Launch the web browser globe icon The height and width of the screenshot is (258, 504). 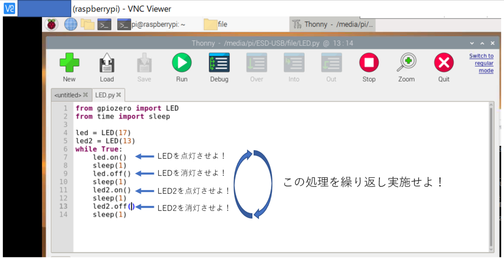(71, 24)
